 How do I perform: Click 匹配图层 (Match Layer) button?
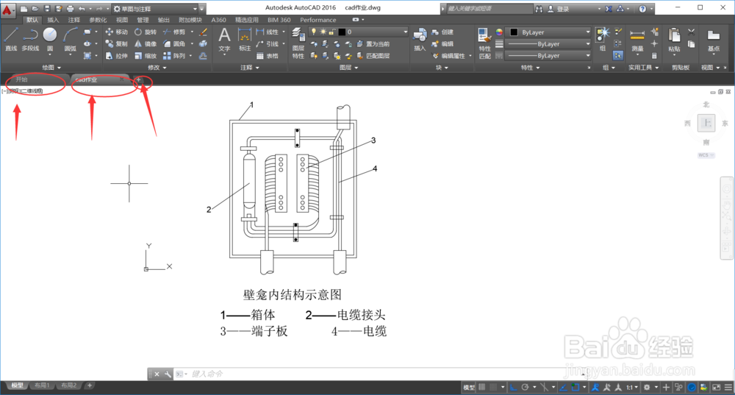(x=373, y=56)
